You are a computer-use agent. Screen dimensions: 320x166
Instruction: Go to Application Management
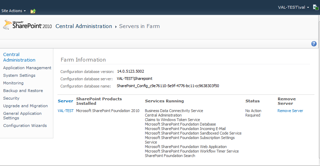pos(27,68)
